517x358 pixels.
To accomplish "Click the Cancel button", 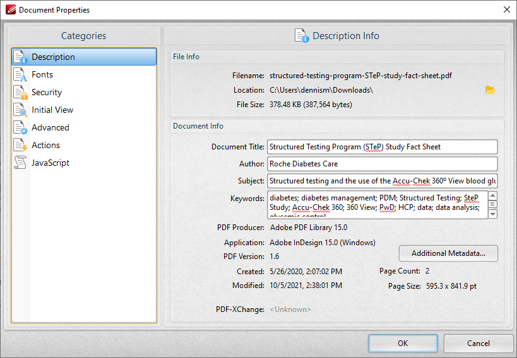I will point(478,343).
